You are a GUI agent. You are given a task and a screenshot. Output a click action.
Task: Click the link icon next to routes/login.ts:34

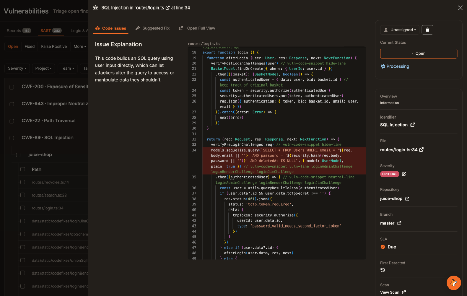pyautogui.click(x=421, y=149)
